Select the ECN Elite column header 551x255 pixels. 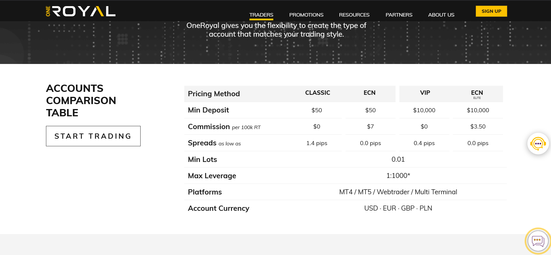(x=477, y=94)
